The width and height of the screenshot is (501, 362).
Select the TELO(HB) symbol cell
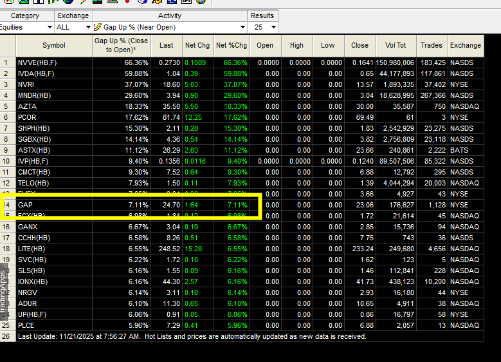coord(54,183)
